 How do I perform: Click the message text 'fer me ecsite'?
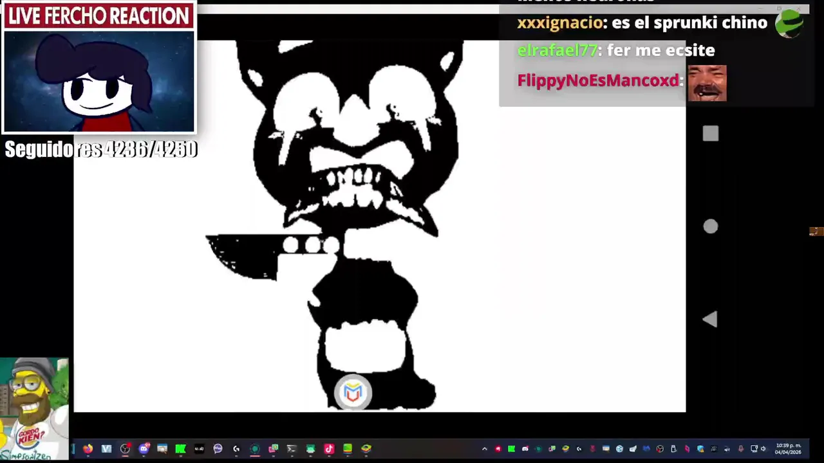coord(660,50)
